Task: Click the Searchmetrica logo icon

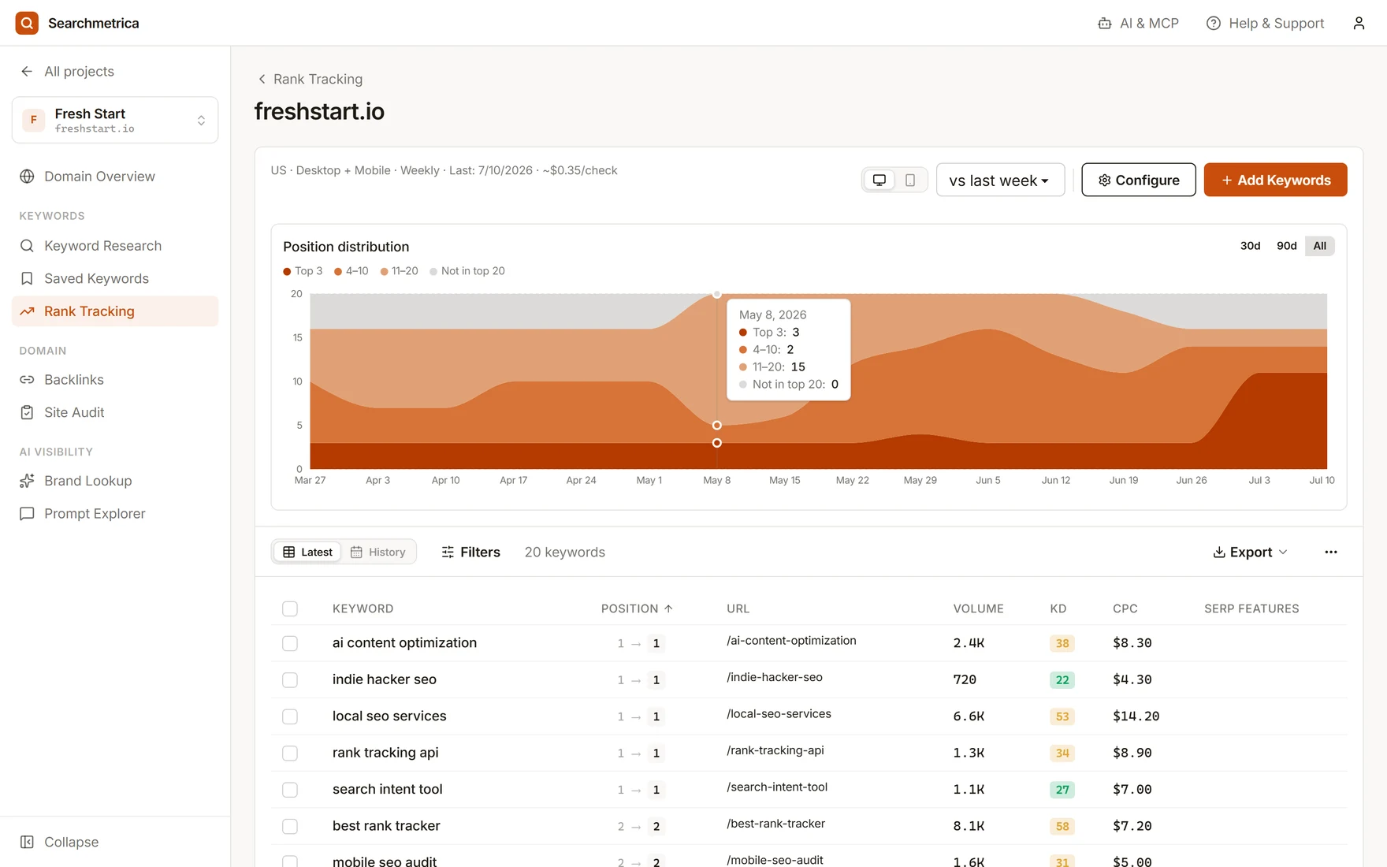Action: pos(27,23)
